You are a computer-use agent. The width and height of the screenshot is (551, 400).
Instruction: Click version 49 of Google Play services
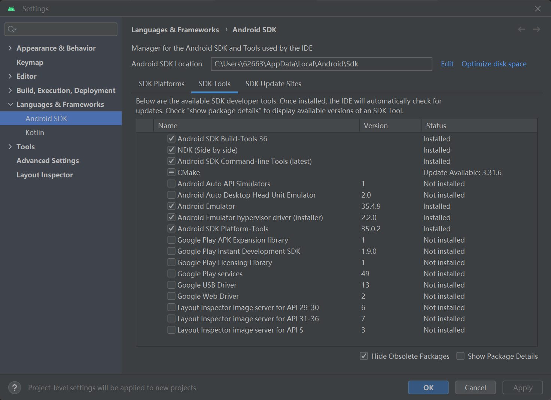coord(365,274)
